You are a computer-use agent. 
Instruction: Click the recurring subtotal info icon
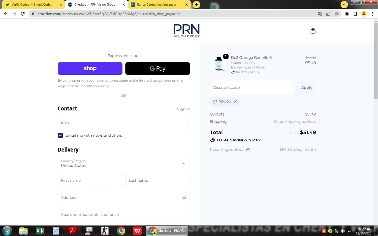[248, 150]
